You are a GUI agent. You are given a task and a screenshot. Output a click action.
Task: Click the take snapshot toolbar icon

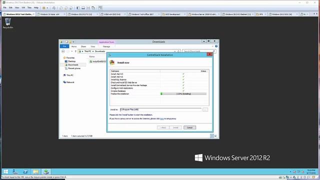point(61,8)
